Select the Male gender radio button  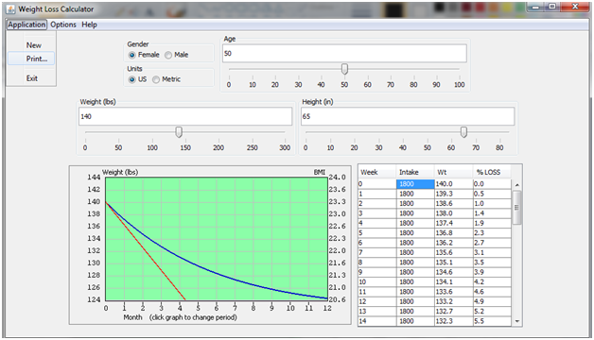tap(168, 55)
